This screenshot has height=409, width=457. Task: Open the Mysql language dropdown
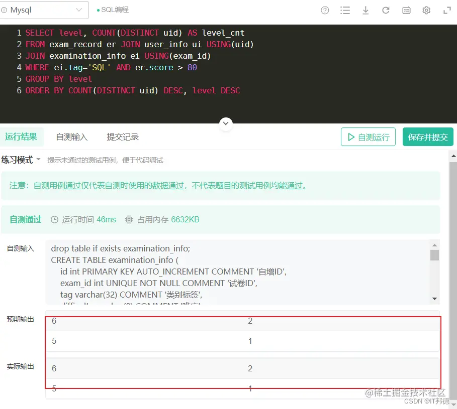tap(44, 10)
